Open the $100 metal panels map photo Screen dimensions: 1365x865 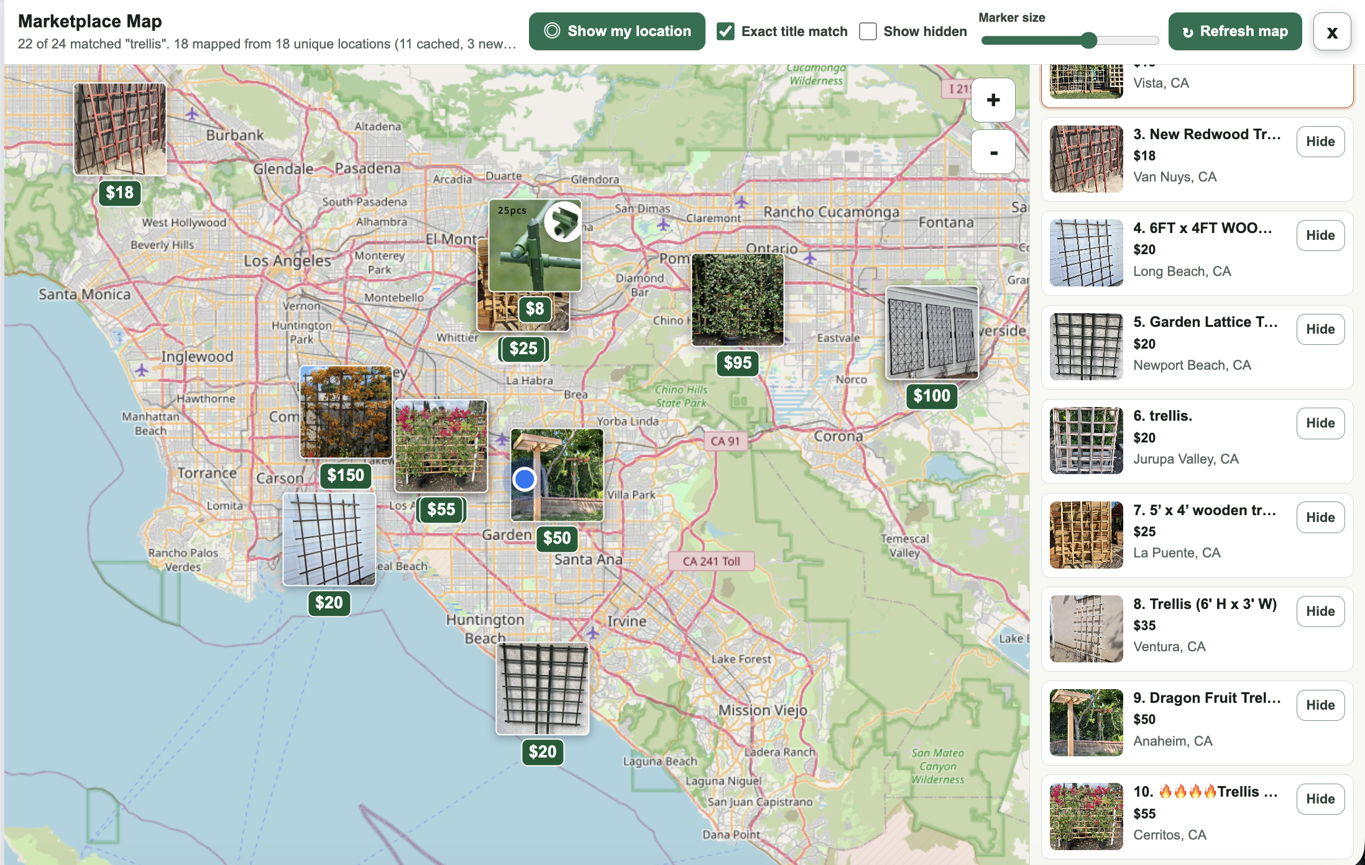[x=932, y=332]
